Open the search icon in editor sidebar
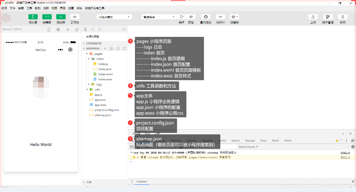 coord(93,29)
